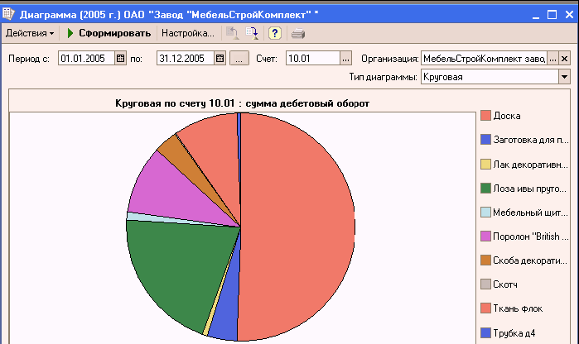
Task: Open the Действия menu
Action: [30, 33]
